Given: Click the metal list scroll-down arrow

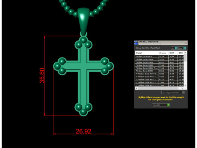Looking at the screenshot, I should click(x=185, y=85).
